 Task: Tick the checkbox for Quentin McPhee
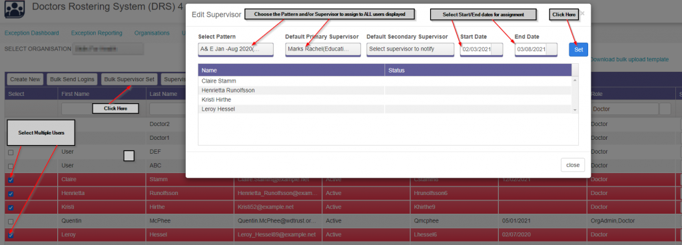pos(11,222)
